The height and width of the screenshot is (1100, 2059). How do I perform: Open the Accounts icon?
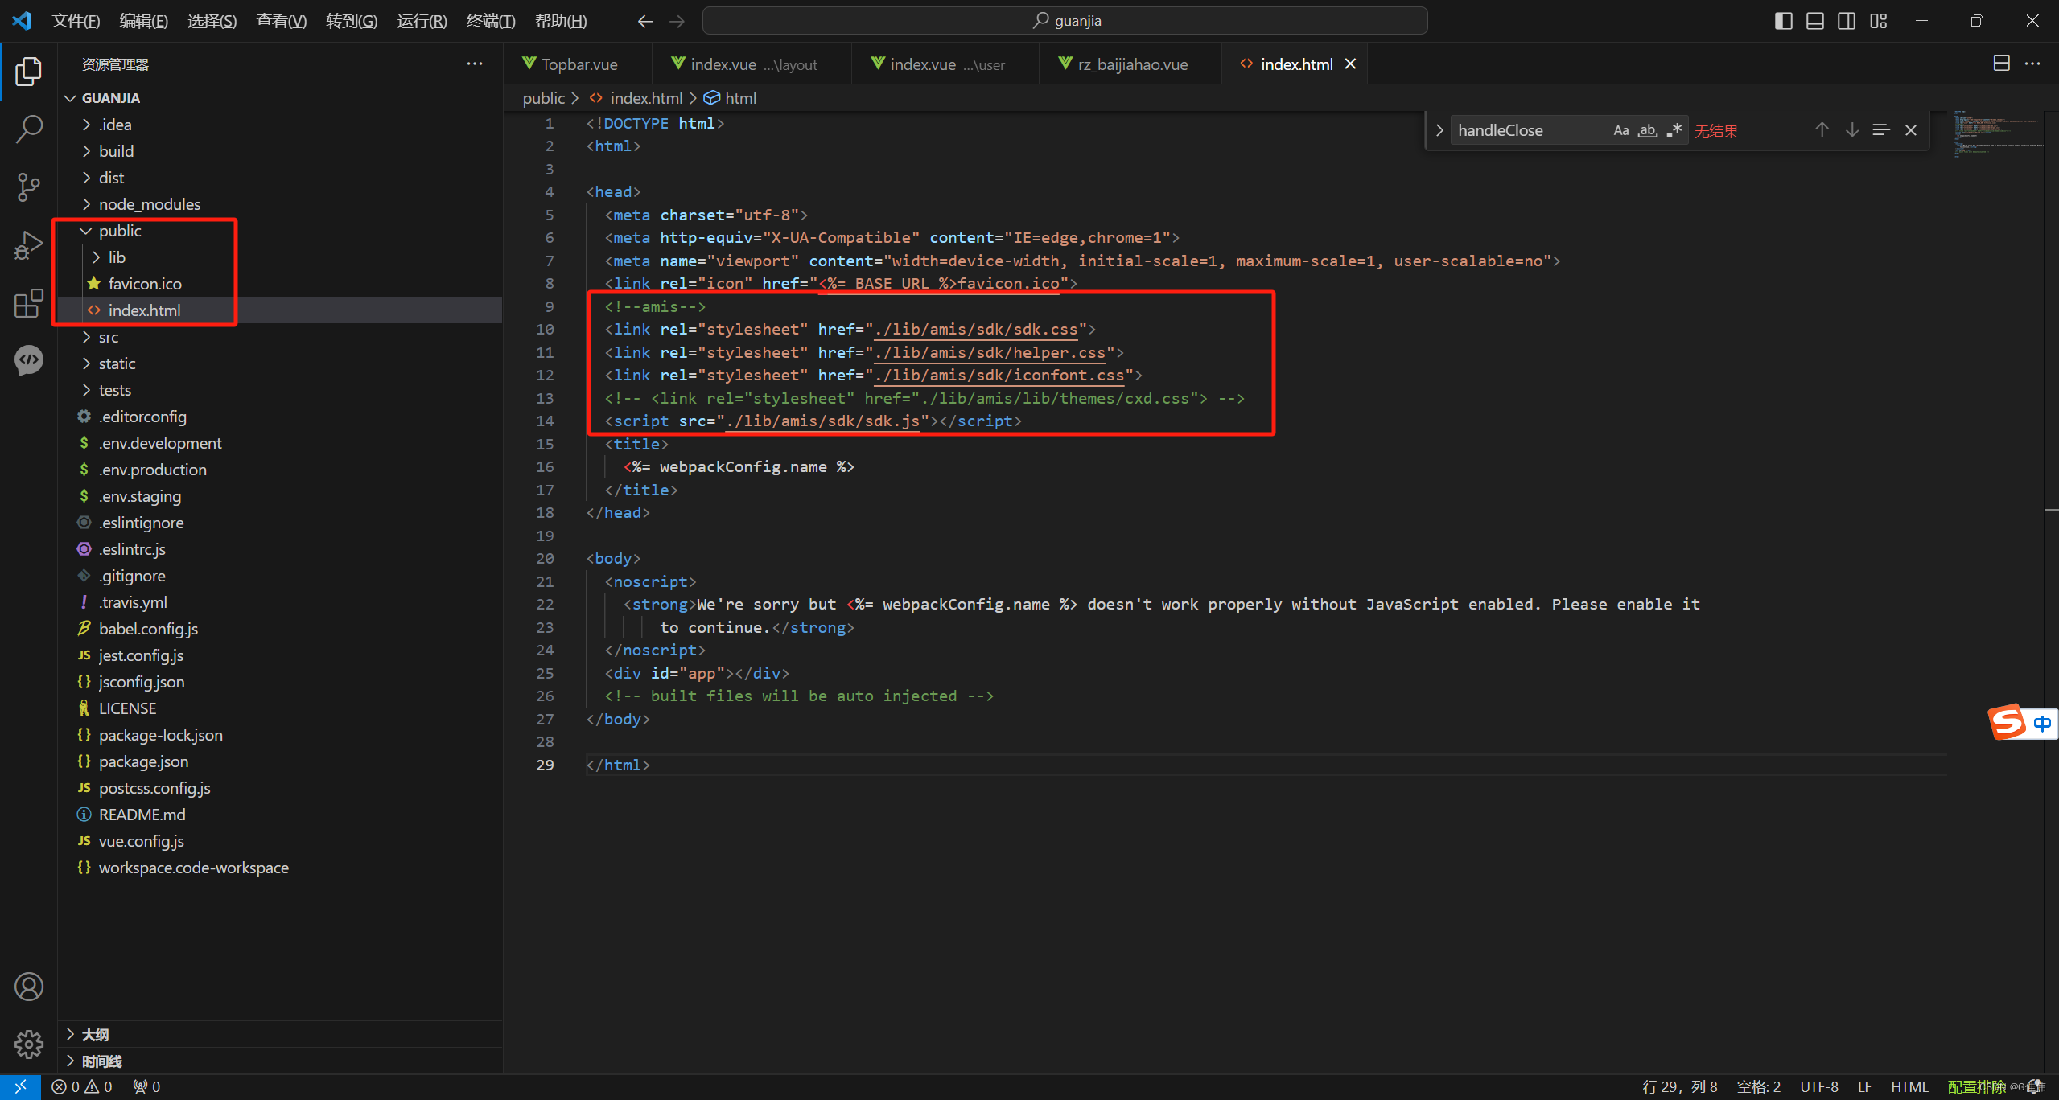pos(29,987)
